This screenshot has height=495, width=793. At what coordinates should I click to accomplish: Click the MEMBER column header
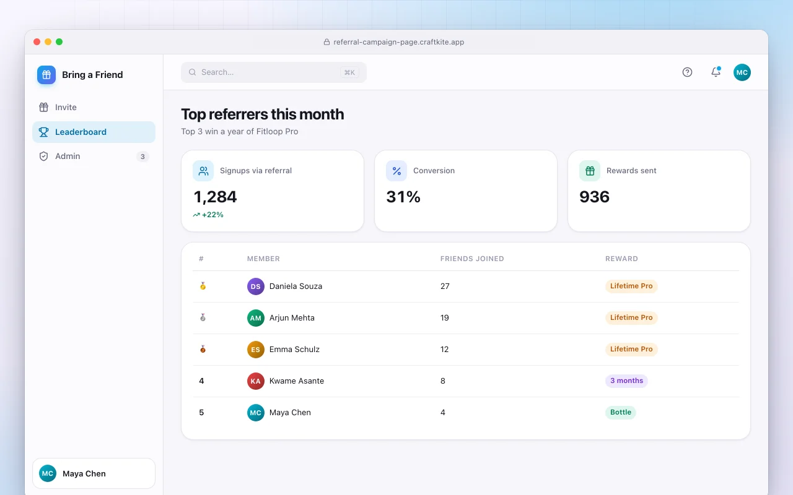point(263,259)
